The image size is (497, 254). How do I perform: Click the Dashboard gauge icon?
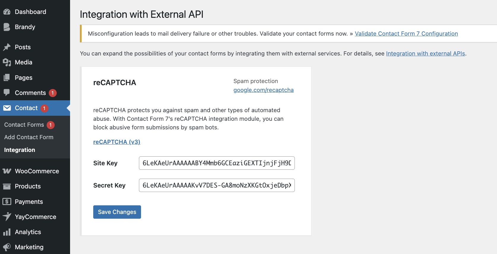point(7,12)
